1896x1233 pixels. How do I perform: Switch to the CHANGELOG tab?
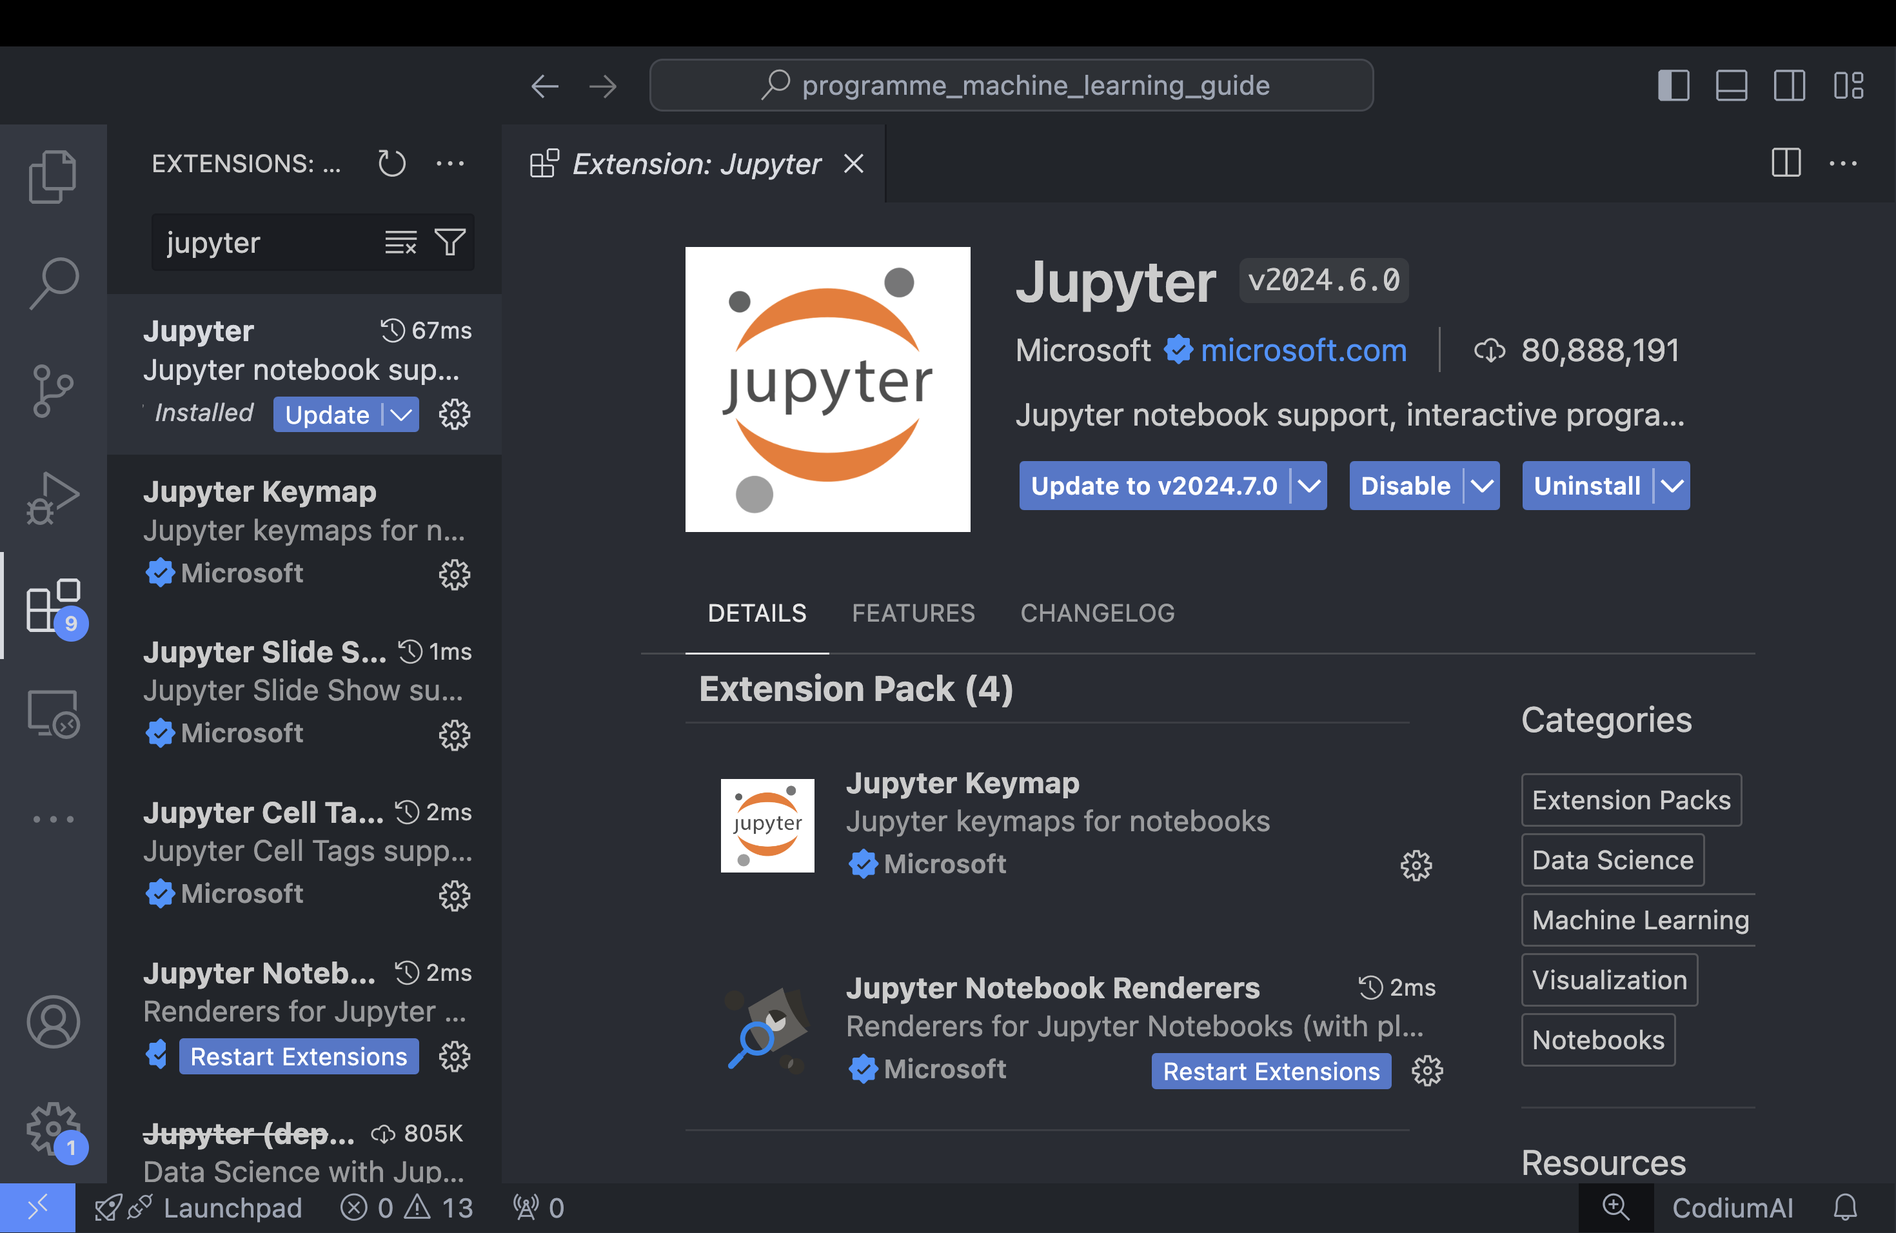[x=1097, y=613]
